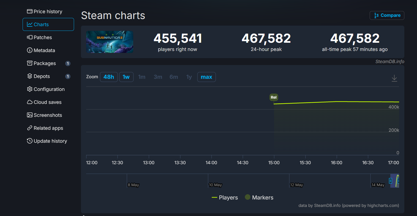Open the Price history page
The height and width of the screenshot is (216, 417).
point(48,12)
